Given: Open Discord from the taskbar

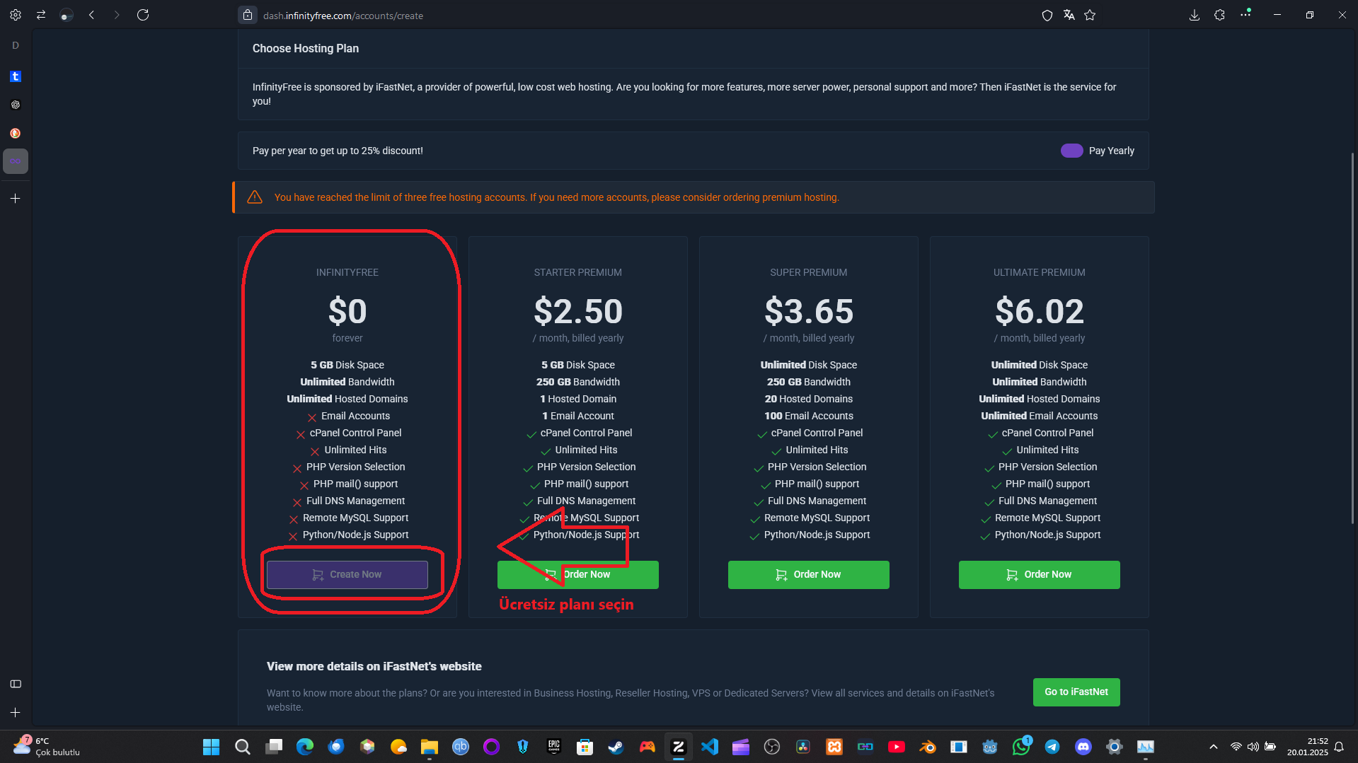Looking at the screenshot, I should click(x=1083, y=747).
